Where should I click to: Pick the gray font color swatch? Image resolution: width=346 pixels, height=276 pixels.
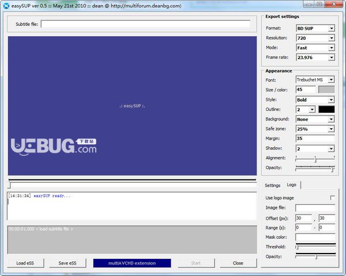click(326, 90)
